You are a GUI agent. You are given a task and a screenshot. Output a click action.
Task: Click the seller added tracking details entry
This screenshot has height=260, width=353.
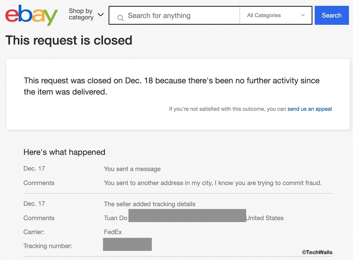tap(149, 204)
